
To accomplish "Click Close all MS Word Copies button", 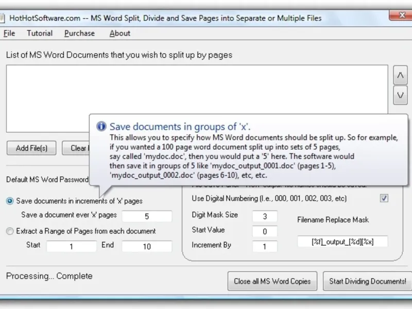I will point(272,281).
